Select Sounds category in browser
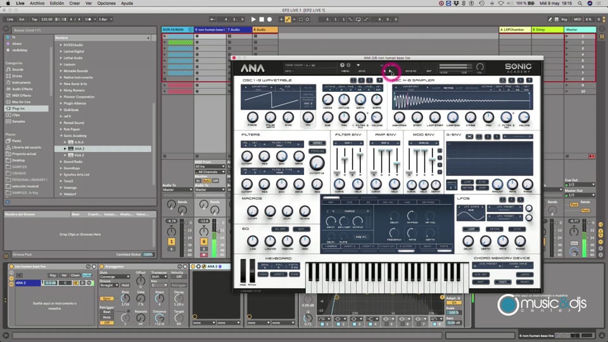608x342 pixels. coord(18,70)
